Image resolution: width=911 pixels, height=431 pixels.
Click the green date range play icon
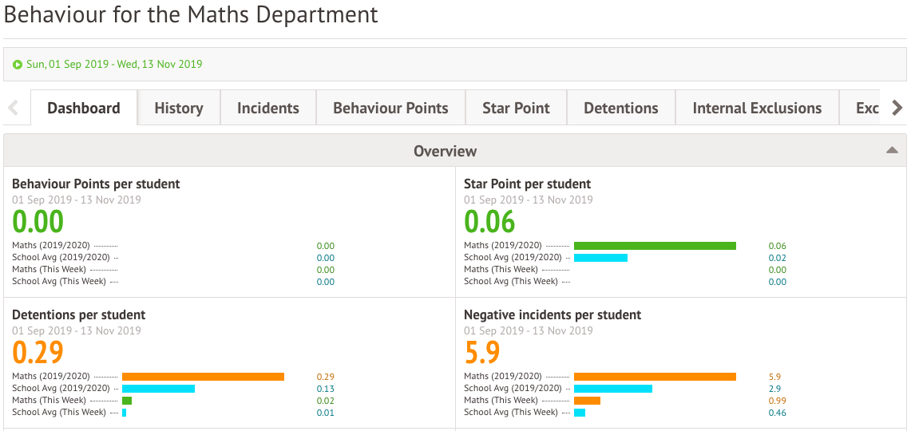(x=18, y=65)
